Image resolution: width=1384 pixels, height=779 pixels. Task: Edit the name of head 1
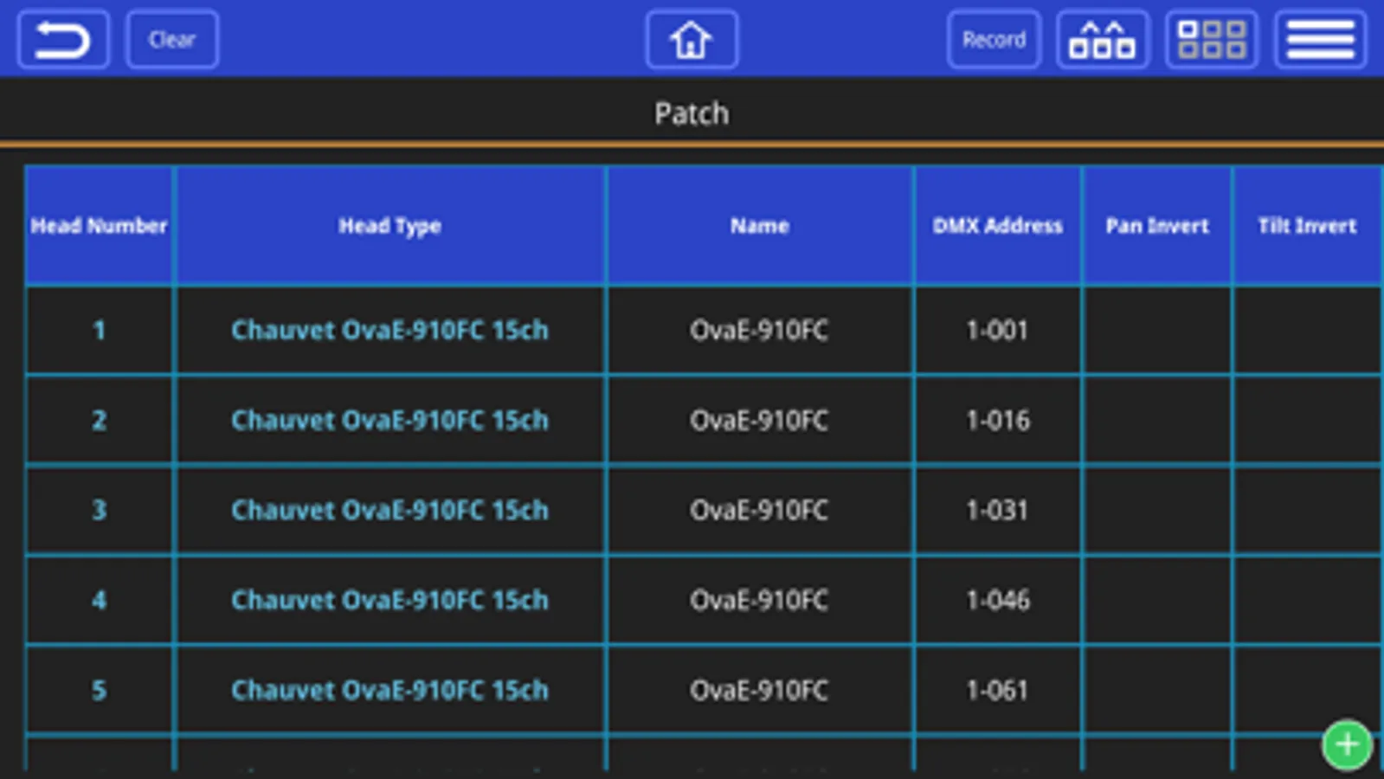[760, 331]
